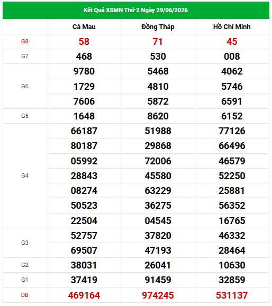
Task: Click the G8 prize row label
Action: point(25,41)
